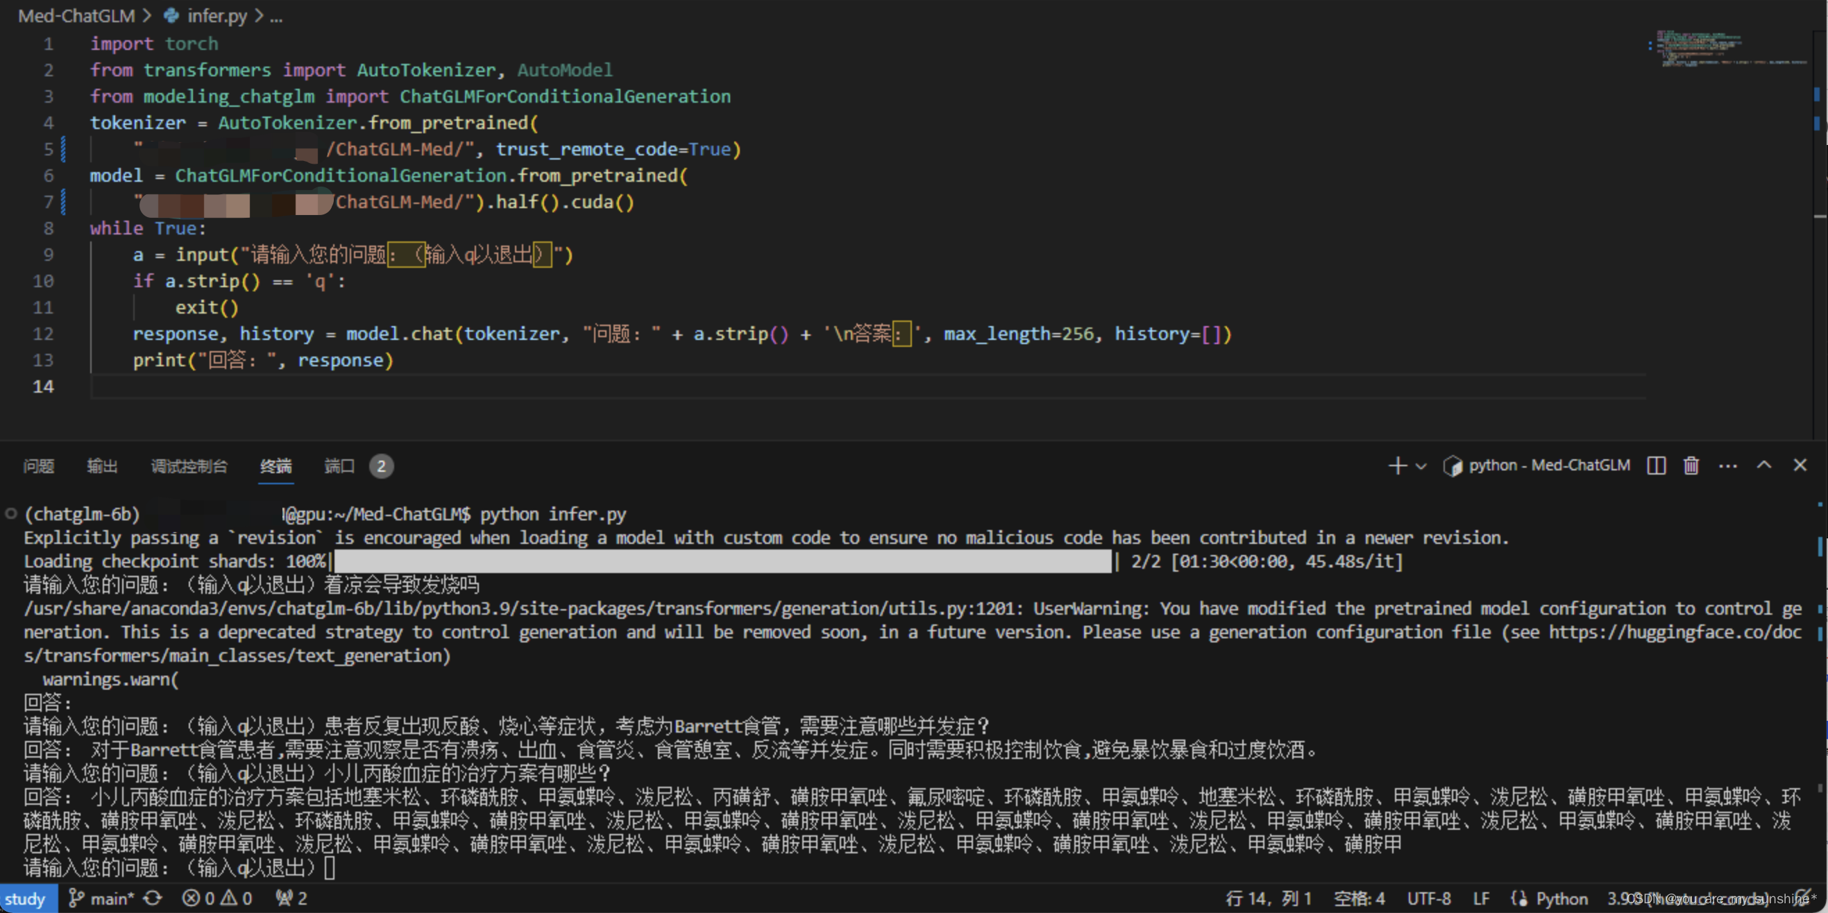This screenshot has width=1828, height=913.
Task: Select the 终端 tab
Action: tap(276, 466)
